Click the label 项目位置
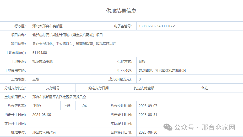The height and width of the screenshot is (137, 243). point(19,44)
